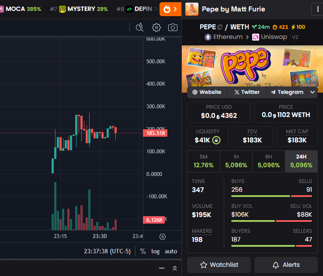Click the VOLUME $195K value
Image resolution: width=323 pixels, height=276 pixels.
coord(201,215)
